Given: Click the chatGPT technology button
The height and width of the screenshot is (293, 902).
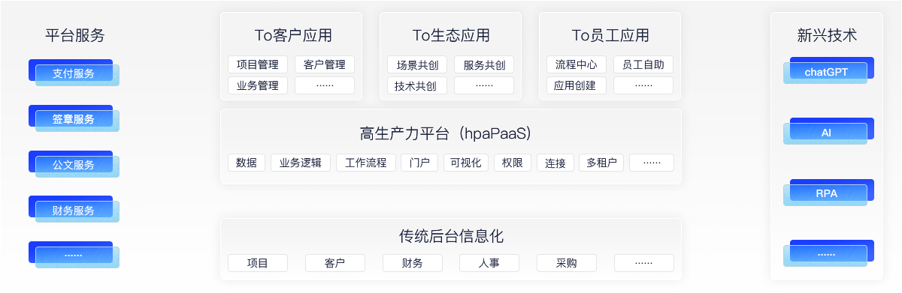Looking at the screenshot, I should pos(826,71).
